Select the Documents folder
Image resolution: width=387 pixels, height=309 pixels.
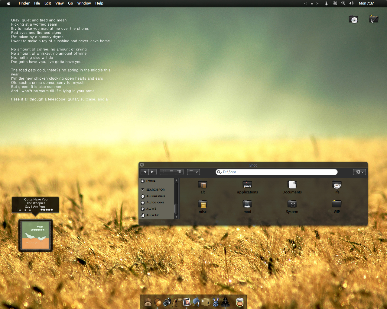[292, 187]
